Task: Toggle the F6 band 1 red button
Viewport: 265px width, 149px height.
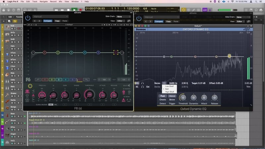Action: 45,79
